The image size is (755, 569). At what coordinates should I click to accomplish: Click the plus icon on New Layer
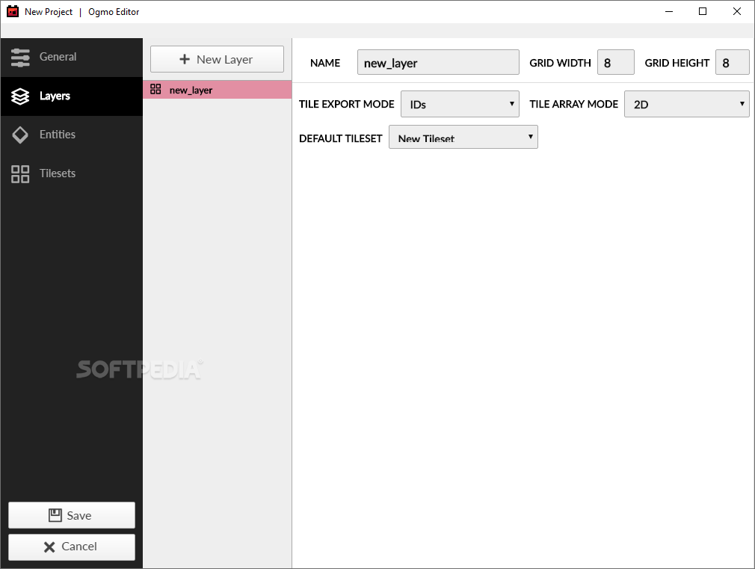tap(185, 59)
